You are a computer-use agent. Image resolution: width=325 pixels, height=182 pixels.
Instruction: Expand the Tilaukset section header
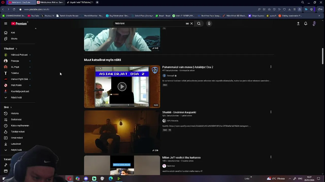tap(10, 49)
